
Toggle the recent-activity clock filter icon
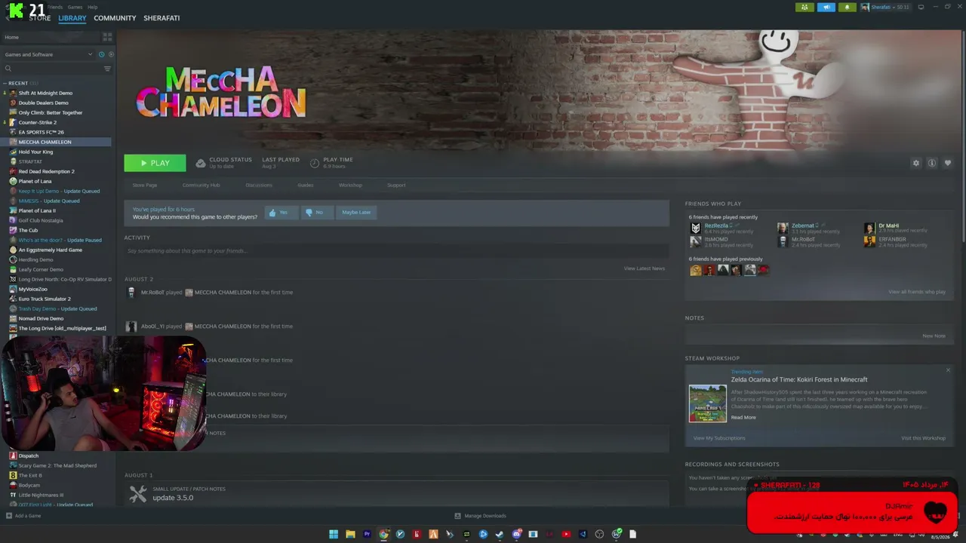[101, 54]
